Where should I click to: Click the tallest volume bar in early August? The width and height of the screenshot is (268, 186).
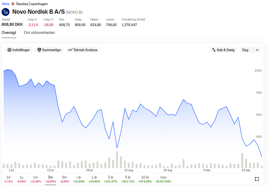tap(117, 160)
